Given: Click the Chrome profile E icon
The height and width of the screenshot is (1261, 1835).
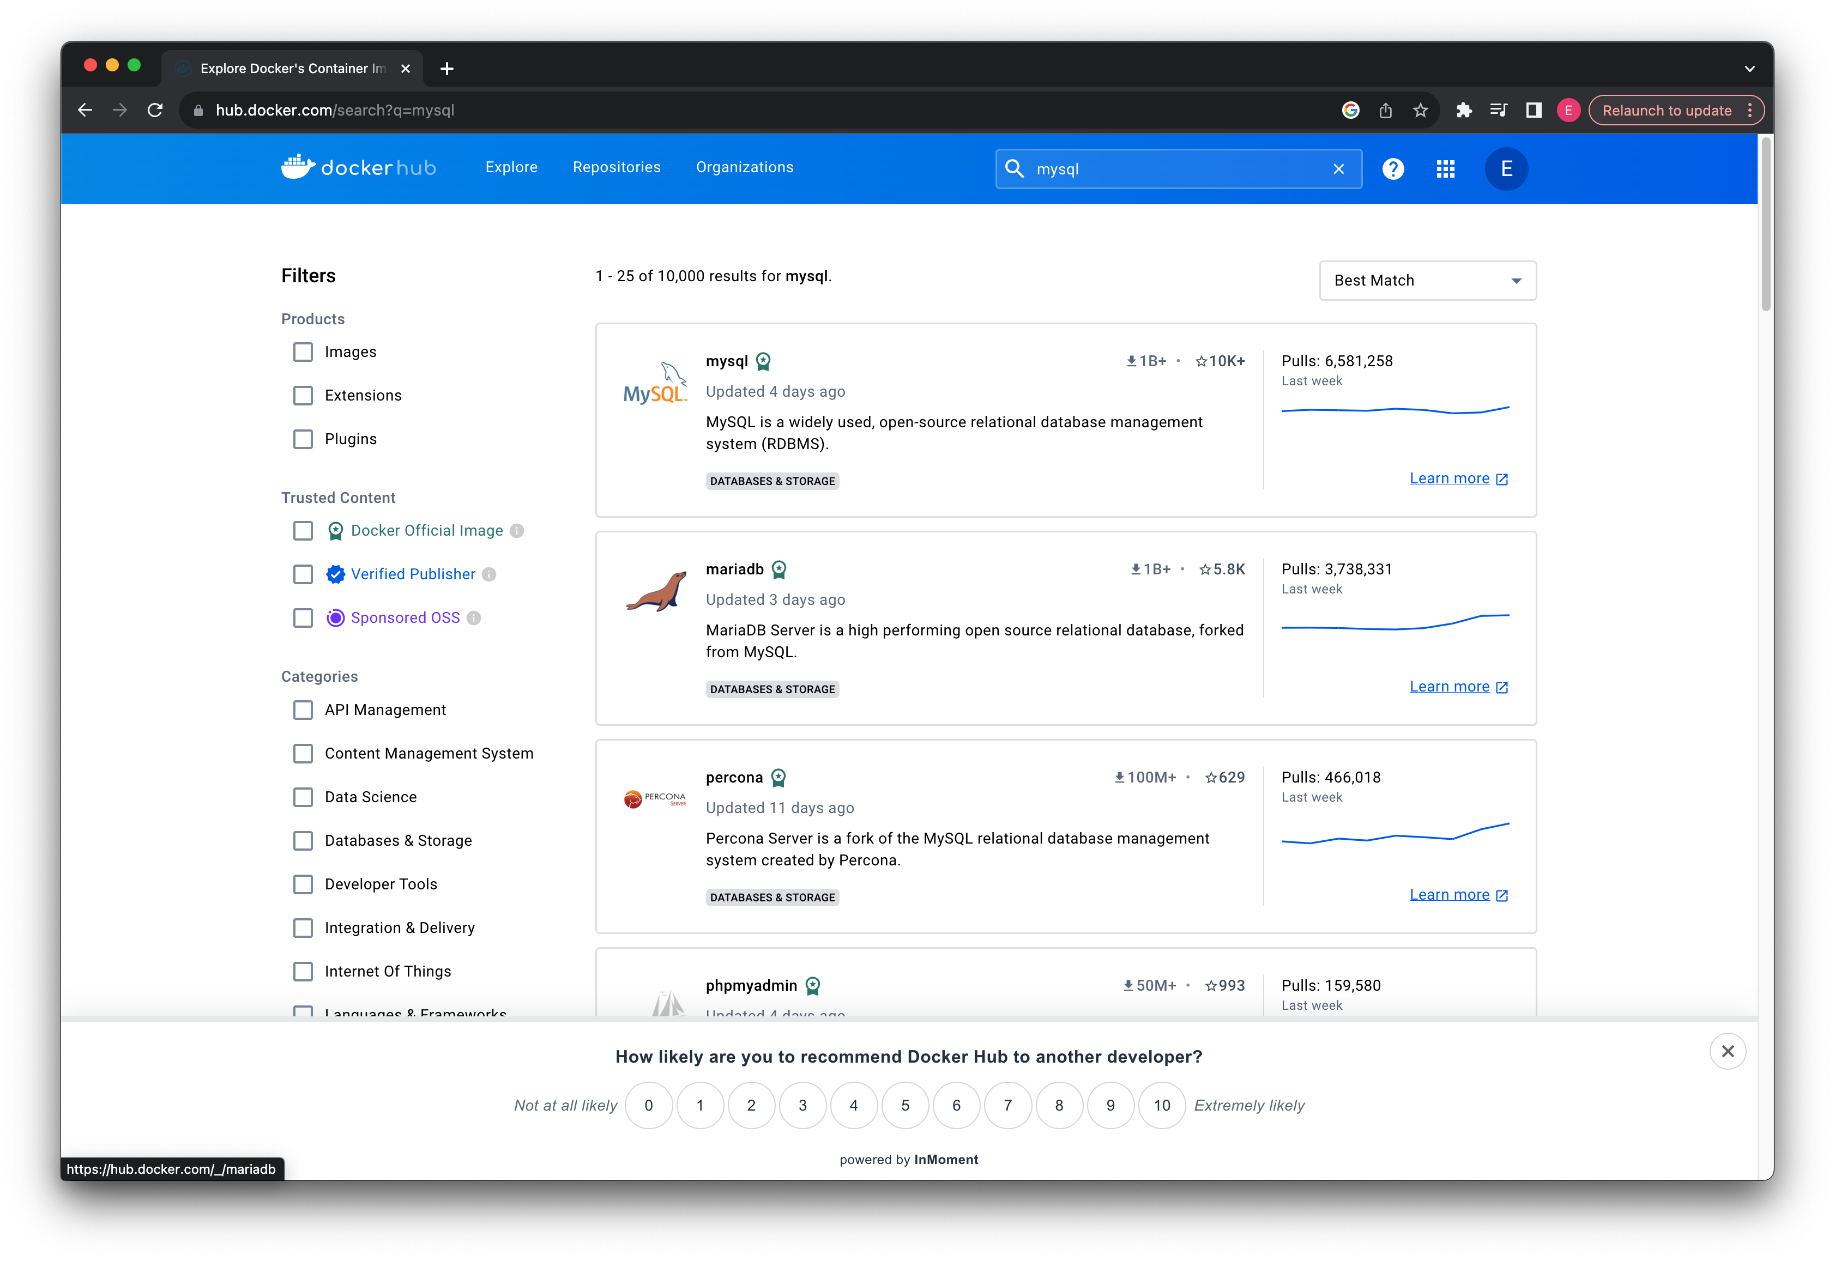Looking at the screenshot, I should [x=1568, y=110].
